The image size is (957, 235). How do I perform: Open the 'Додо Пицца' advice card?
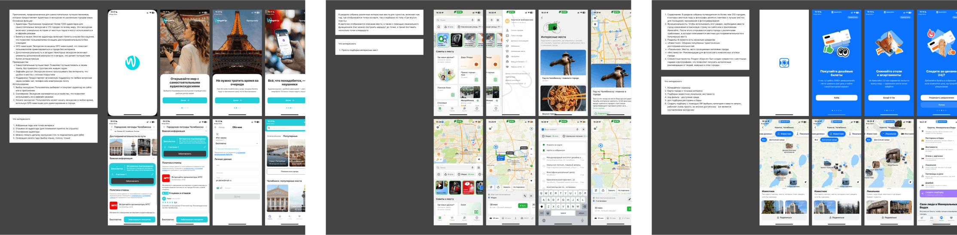470,61
